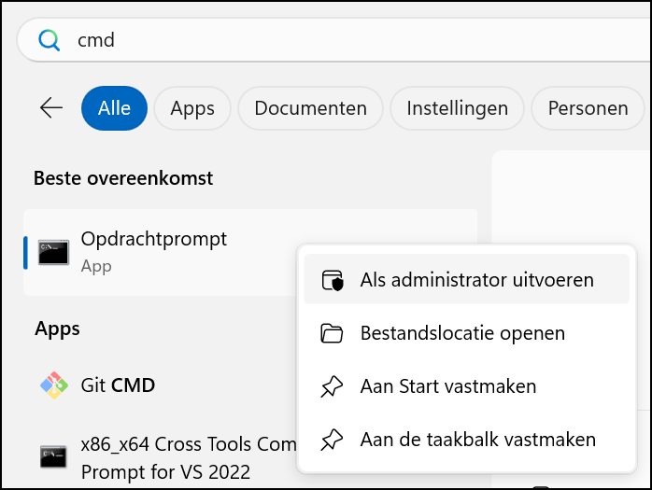The image size is (652, 490).
Task: Select the Personen filter tab
Action: [x=588, y=108]
